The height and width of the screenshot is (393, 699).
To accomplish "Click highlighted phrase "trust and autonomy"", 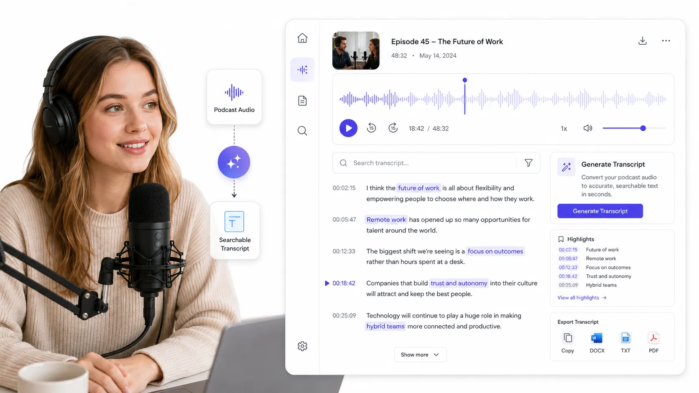I will pos(459,283).
